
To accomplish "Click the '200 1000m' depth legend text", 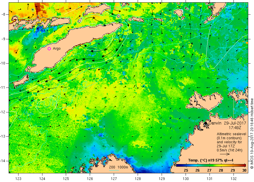I will 119,167.
